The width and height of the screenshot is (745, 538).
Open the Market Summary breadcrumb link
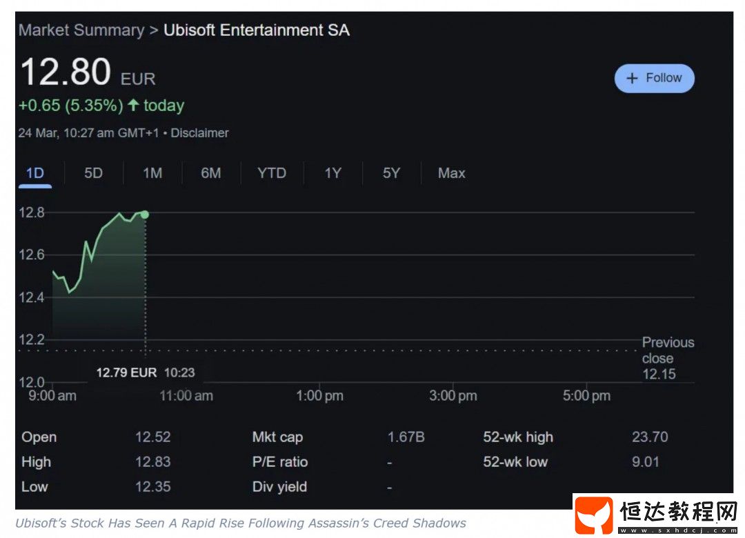click(81, 30)
